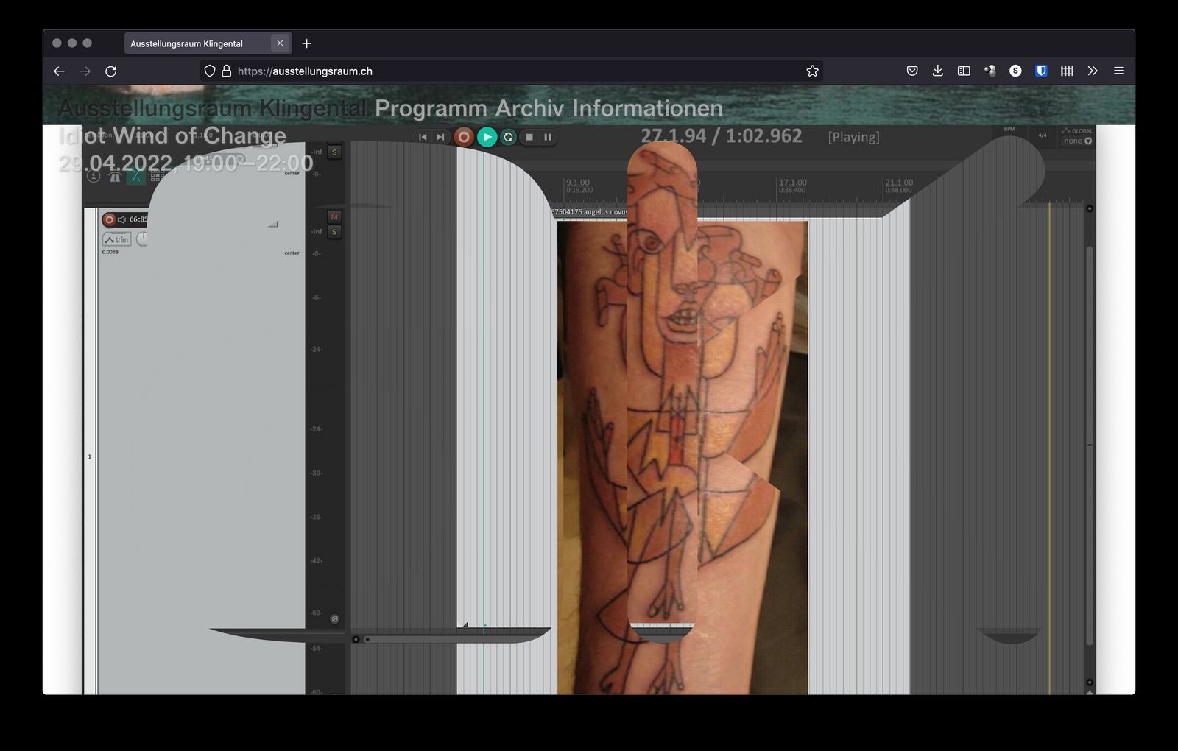This screenshot has width=1178, height=751.
Task: Click the timeline marker 17.1.00
Action: (x=793, y=183)
